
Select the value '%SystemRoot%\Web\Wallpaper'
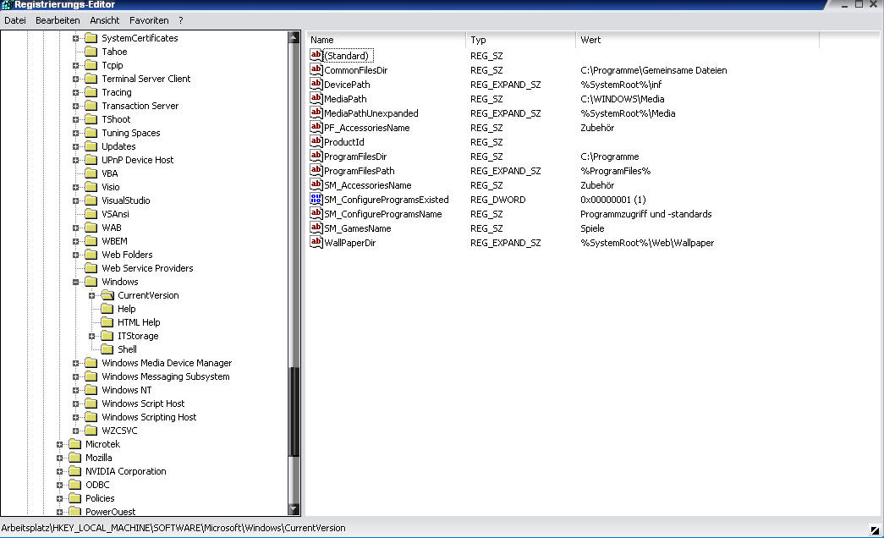[647, 243]
